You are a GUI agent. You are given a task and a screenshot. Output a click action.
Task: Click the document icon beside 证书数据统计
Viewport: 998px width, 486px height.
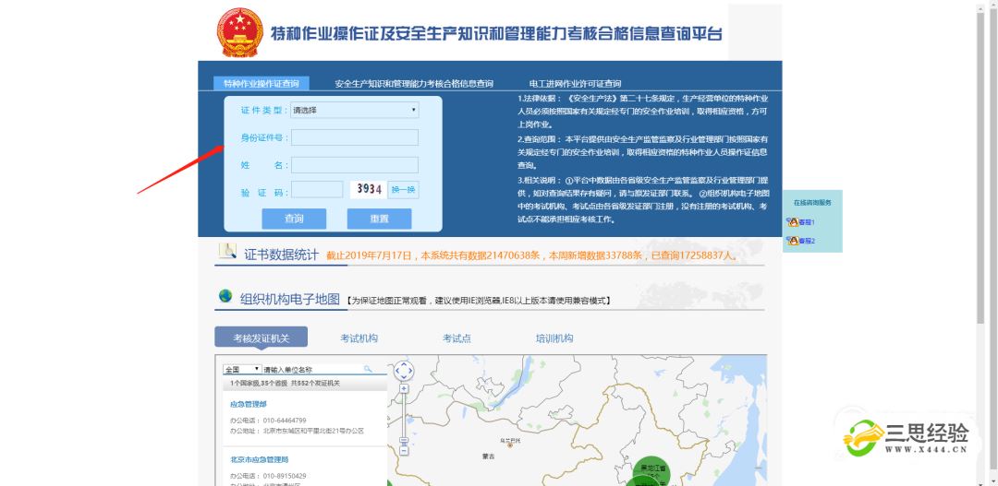226,251
